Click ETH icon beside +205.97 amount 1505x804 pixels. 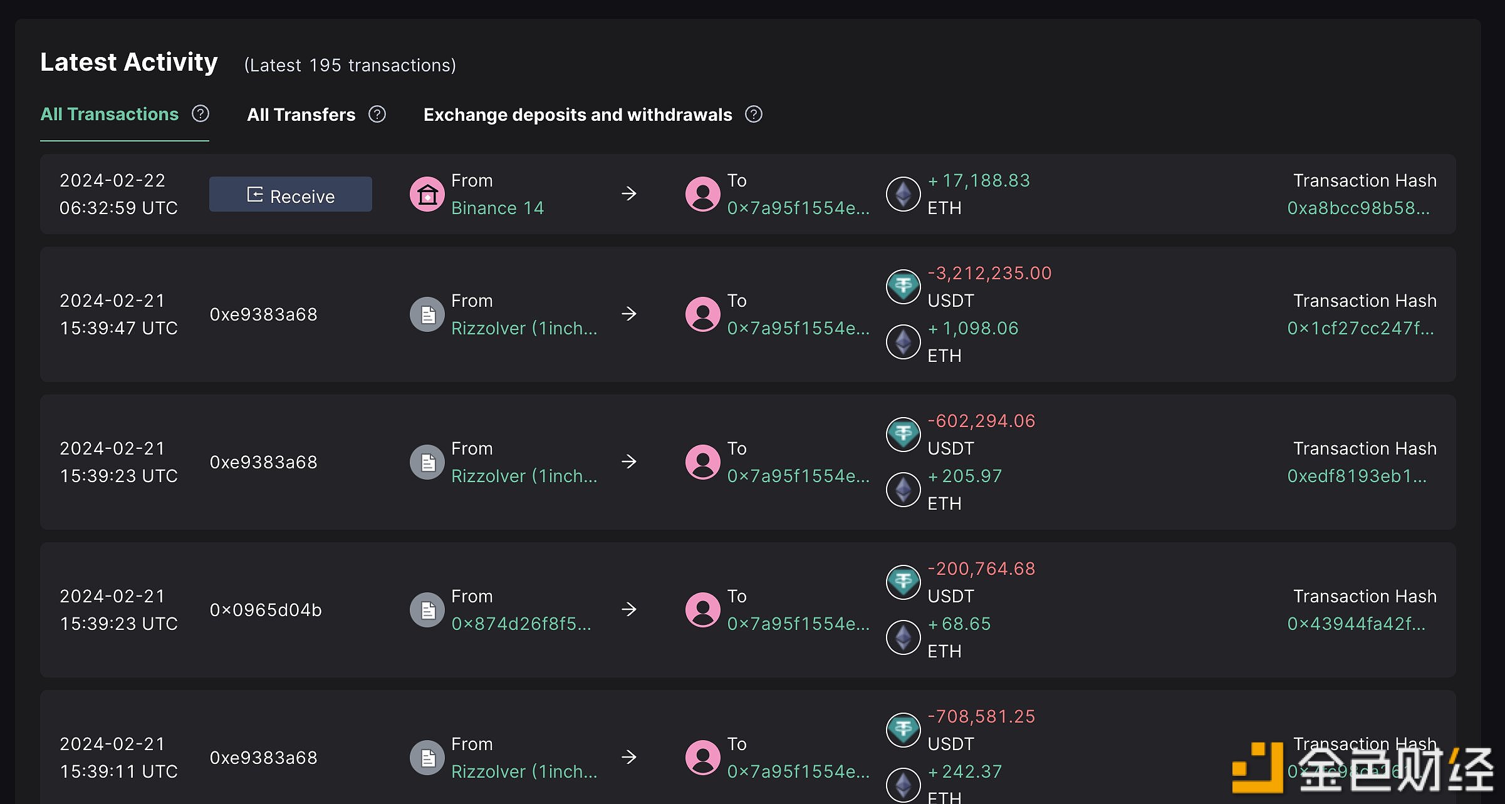(903, 490)
